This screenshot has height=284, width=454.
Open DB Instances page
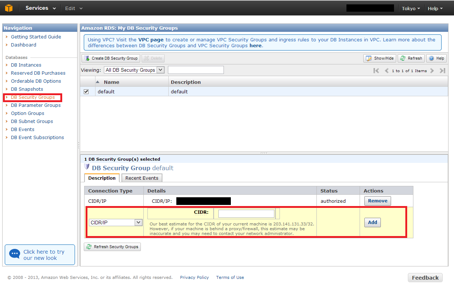click(26, 65)
